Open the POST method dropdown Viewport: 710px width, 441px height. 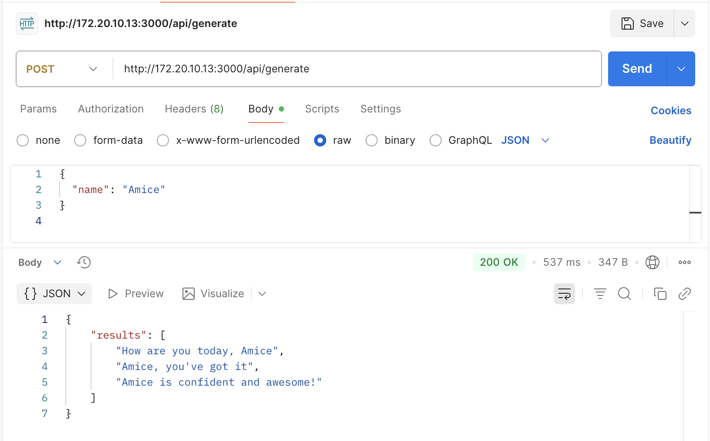click(61, 69)
